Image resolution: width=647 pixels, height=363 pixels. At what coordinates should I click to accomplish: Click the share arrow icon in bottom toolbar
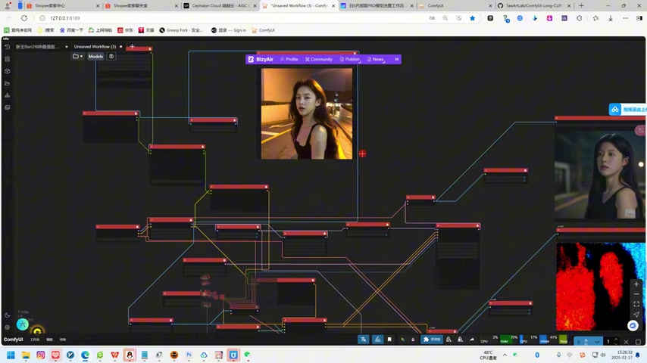pos(472,340)
